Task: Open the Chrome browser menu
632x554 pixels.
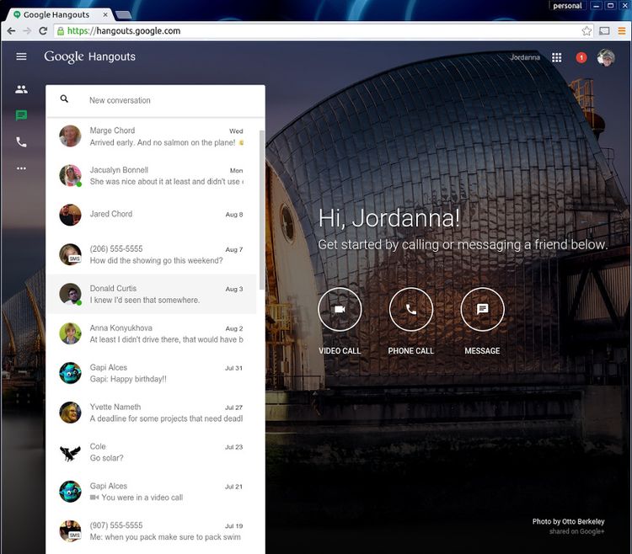Action: tap(622, 31)
